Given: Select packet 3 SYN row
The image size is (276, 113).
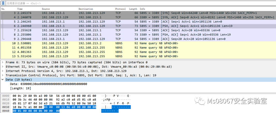Looking at the screenshot, I should (x=138, y=13).
